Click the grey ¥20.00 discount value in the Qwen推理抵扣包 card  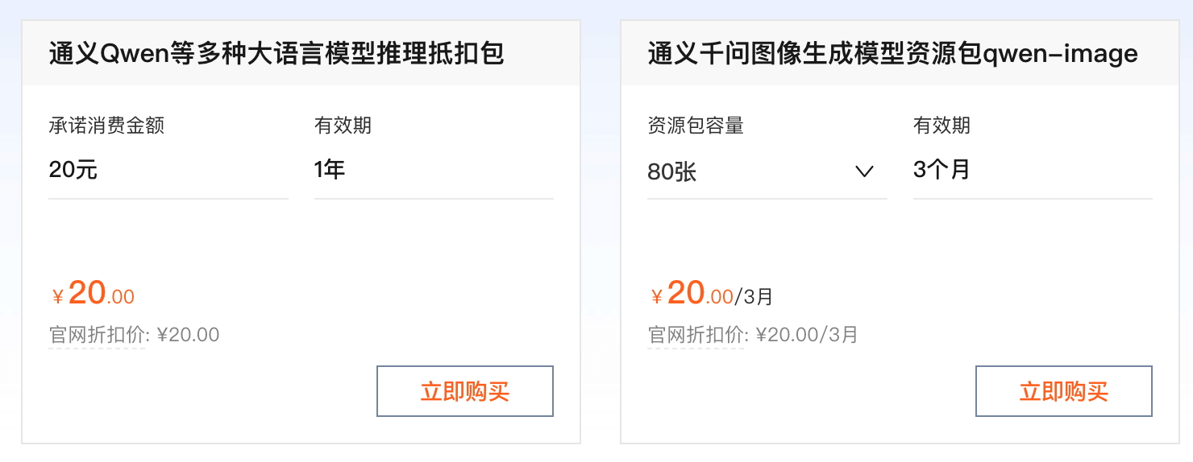click(x=188, y=335)
